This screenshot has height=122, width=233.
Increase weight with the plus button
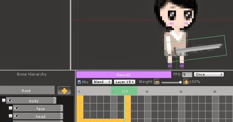pyautogui.click(x=186, y=82)
